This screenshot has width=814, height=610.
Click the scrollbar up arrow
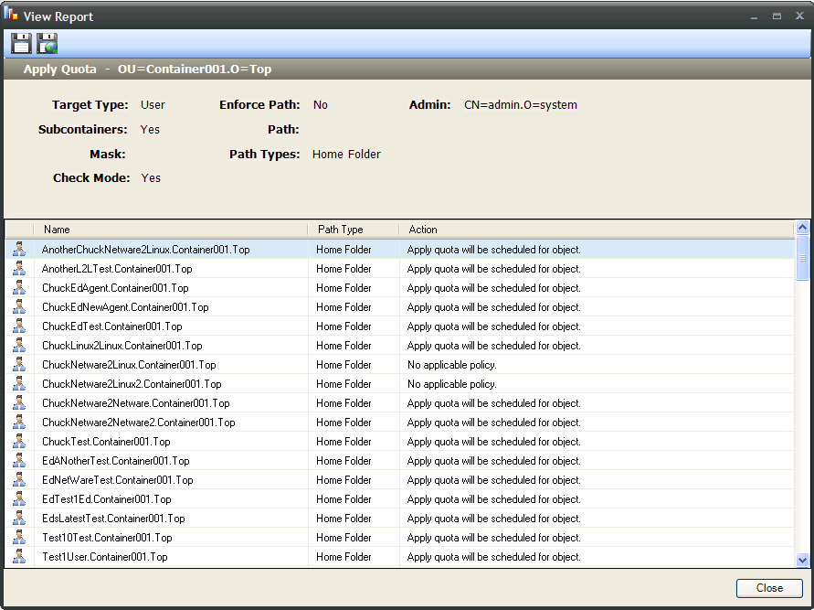click(802, 227)
